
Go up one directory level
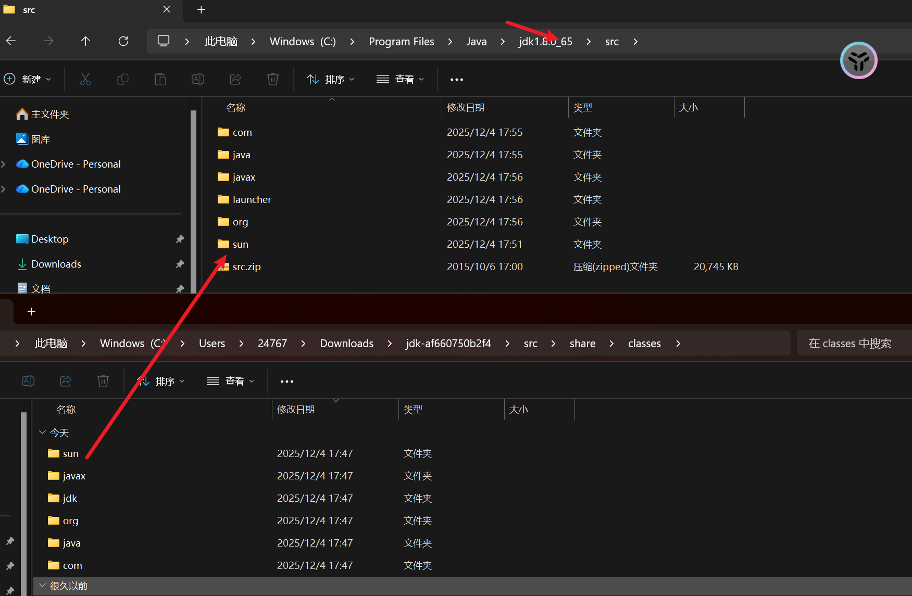tap(86, 41)
